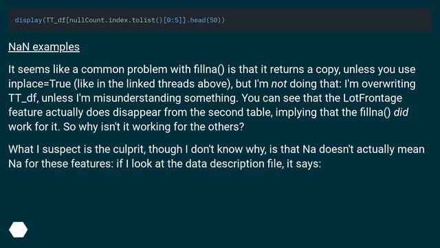Click TT_df inside the code block

(56, 20)
